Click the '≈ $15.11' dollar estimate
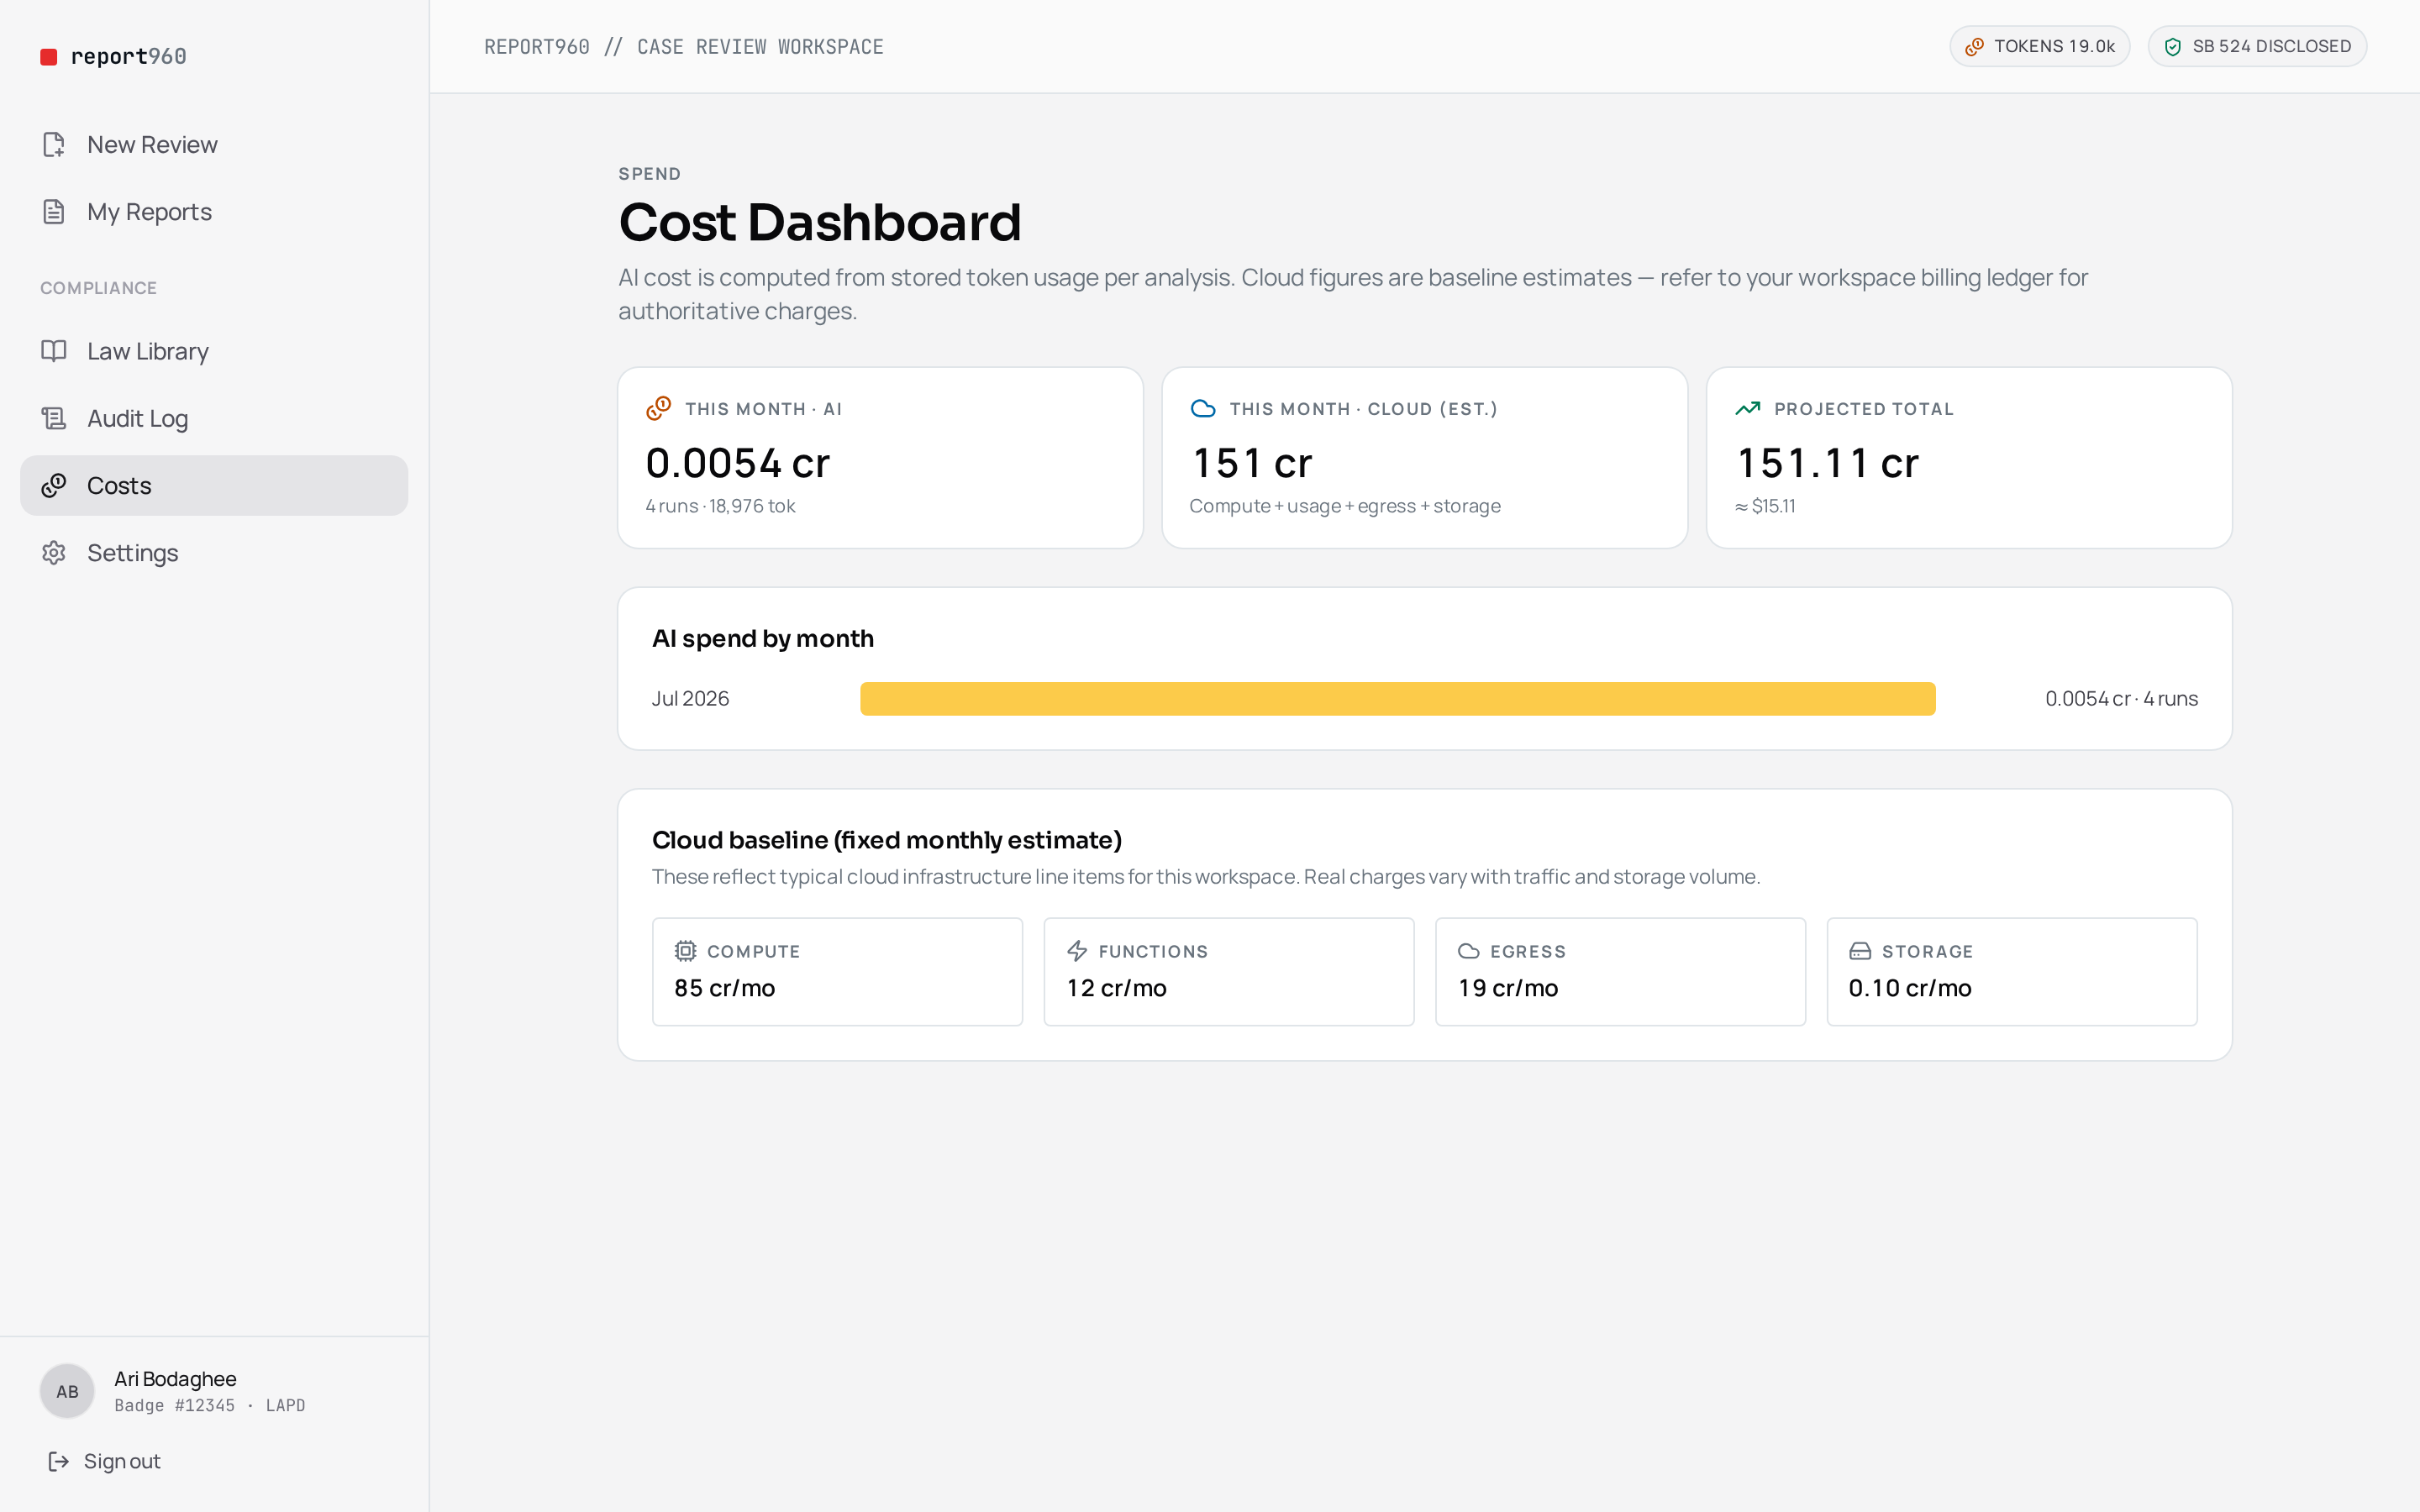 [1765, 506]
